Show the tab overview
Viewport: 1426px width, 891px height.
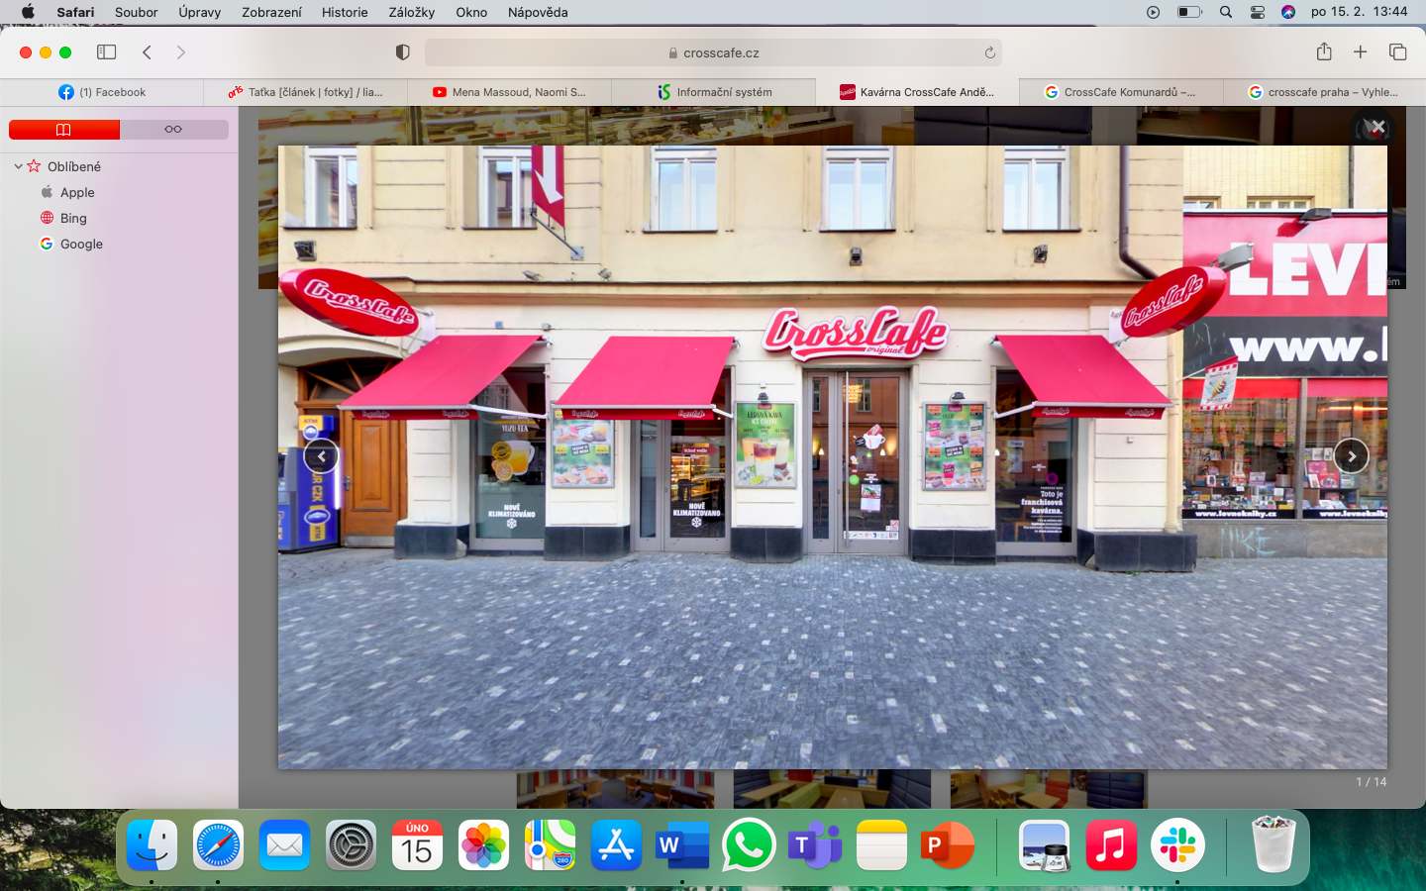[x=1397, y=52]
